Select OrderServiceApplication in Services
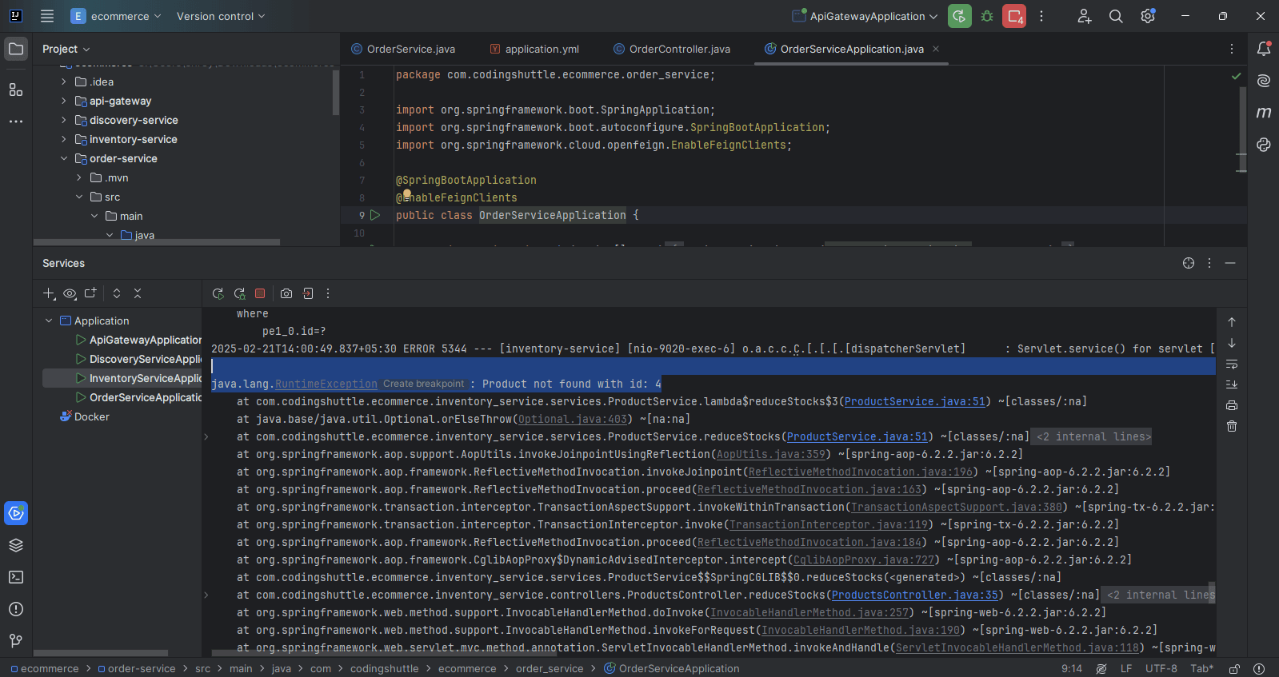The image size is (1279, 677). click(x=138, y=397)
